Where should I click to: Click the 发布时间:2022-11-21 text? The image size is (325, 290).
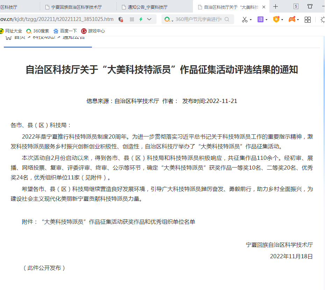point(210,101)
